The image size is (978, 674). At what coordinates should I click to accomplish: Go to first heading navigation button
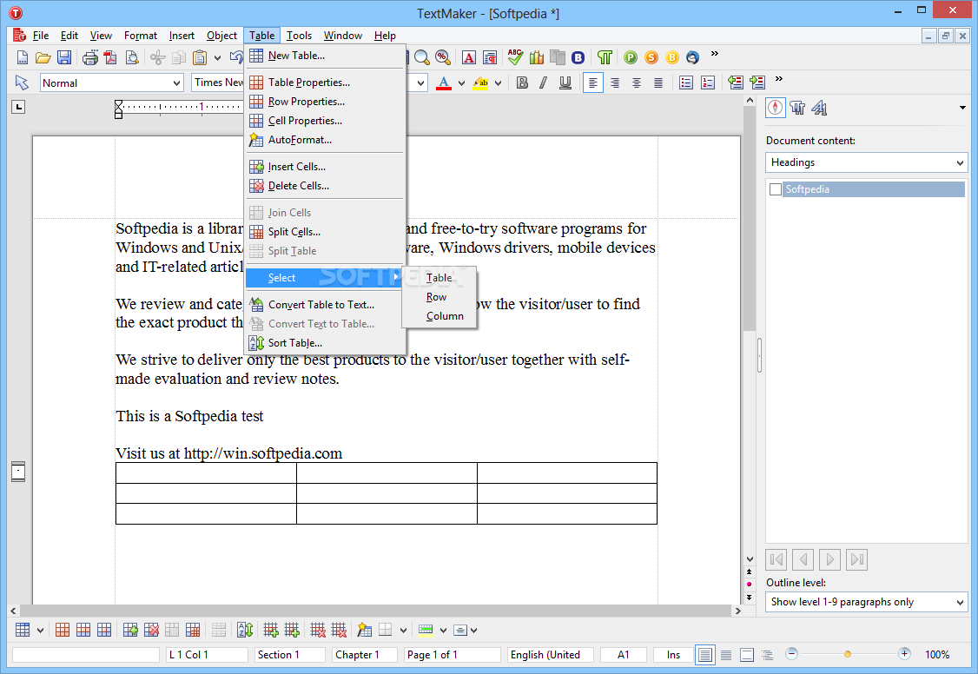[776, 559]
